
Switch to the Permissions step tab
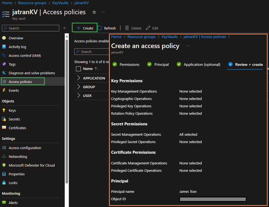126,64
